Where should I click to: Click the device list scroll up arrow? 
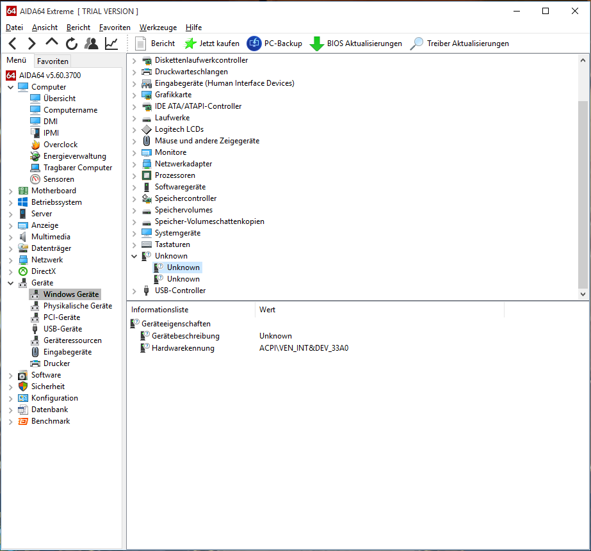point(583,60)
